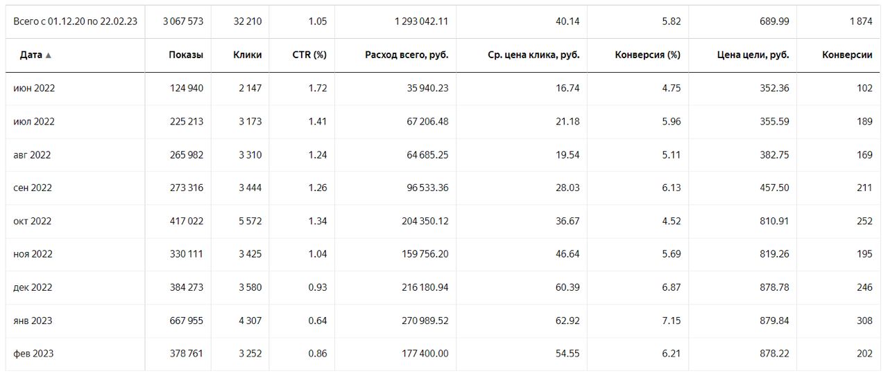Select the окт 2022 date cell
888x378 pixels.
pyautogui.click(x=33, y=222)
